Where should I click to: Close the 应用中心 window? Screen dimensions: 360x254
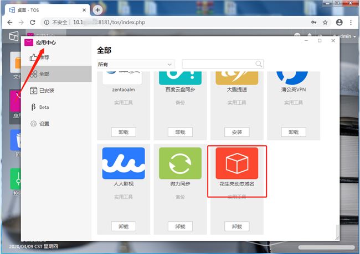(x=333, y=40)
